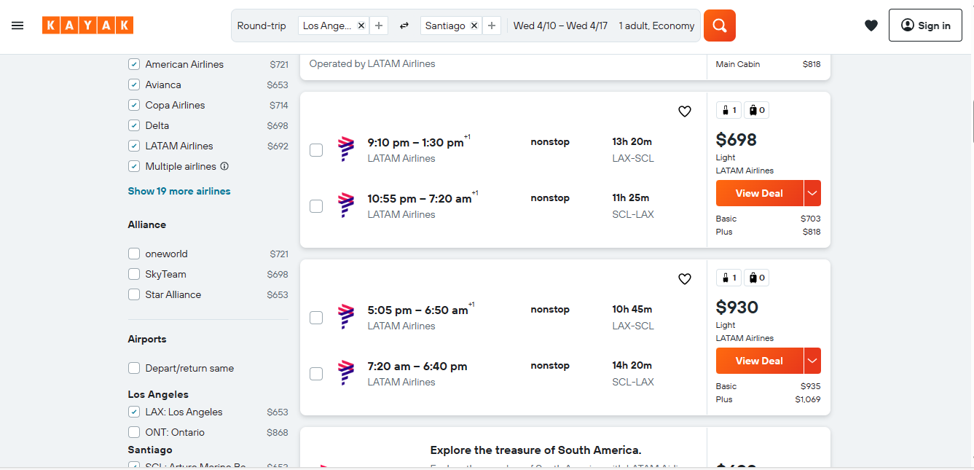The width and height of the screenshot is (974, 470).
Task: Expand View Deal dropdown arrow for $698
Action: [812, 193]
